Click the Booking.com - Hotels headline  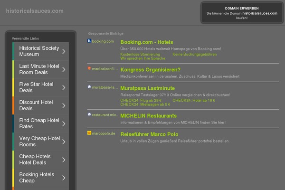(147, 42)
